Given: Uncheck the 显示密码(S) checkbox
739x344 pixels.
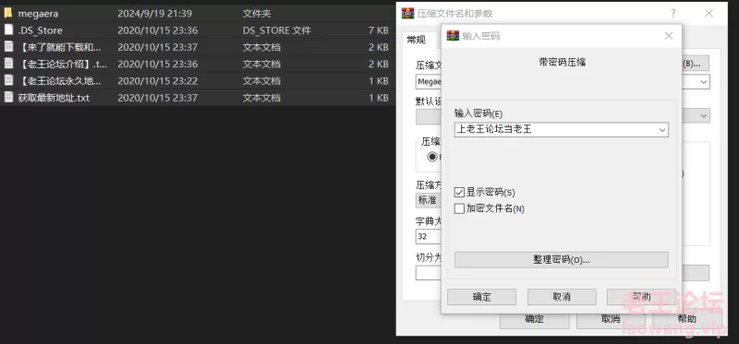Looking at the screenshot, I should 459,193.
